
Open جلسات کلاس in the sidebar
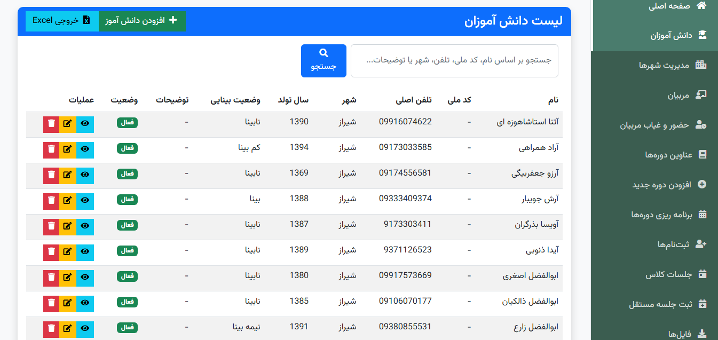pos(654,274)
